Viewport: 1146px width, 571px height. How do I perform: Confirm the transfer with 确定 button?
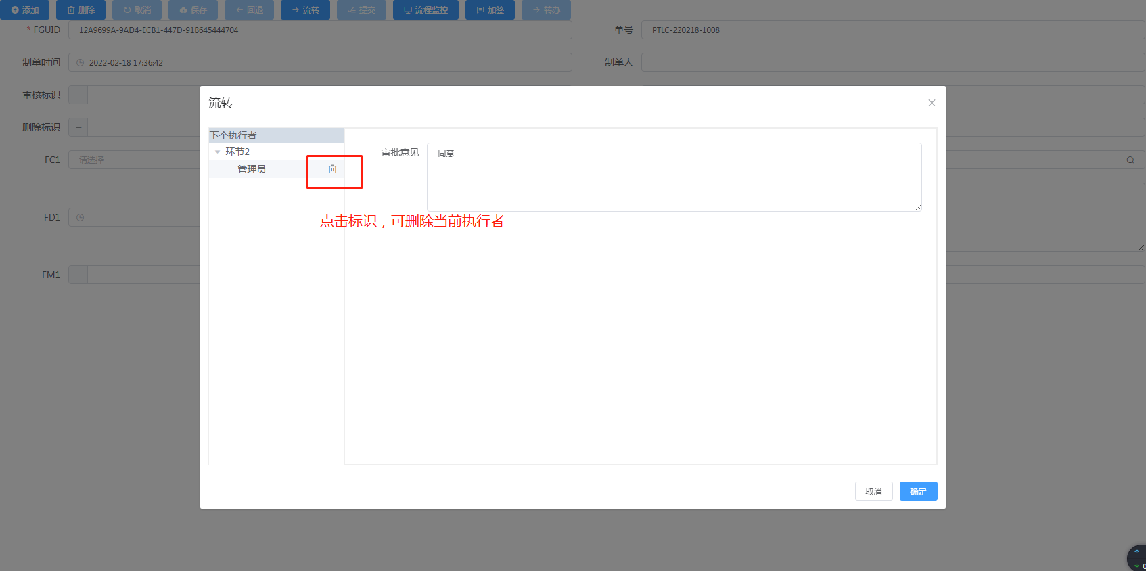[918, 491]
